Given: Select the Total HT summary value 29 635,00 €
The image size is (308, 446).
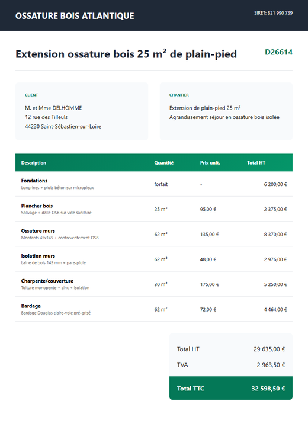Looking at the screenshot, I should (x=269, y=349).
